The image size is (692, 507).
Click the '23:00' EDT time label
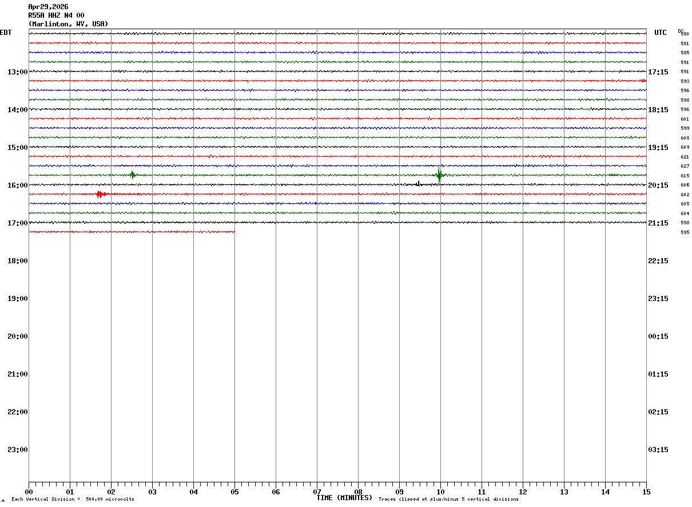[x=17, y=450]
